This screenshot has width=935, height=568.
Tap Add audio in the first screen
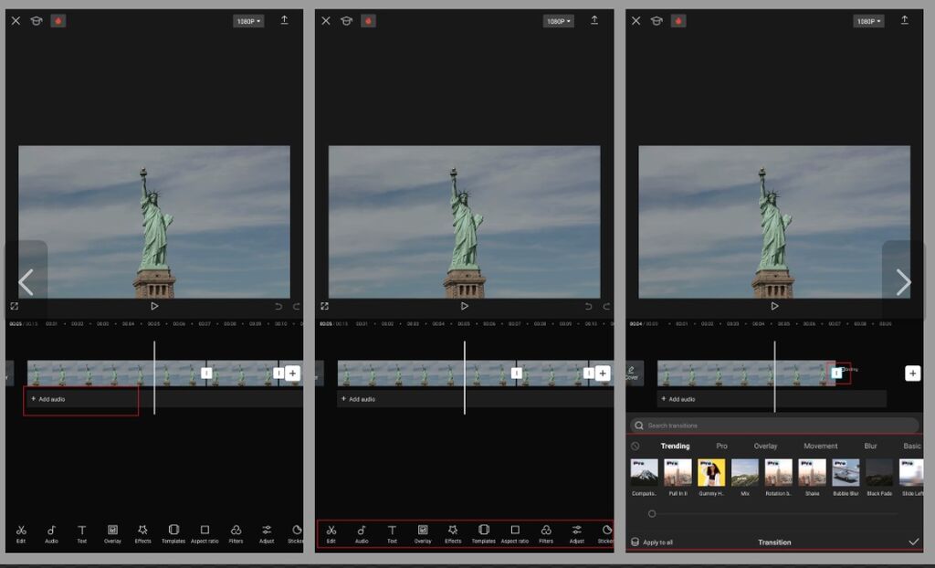tap(48, 399)
